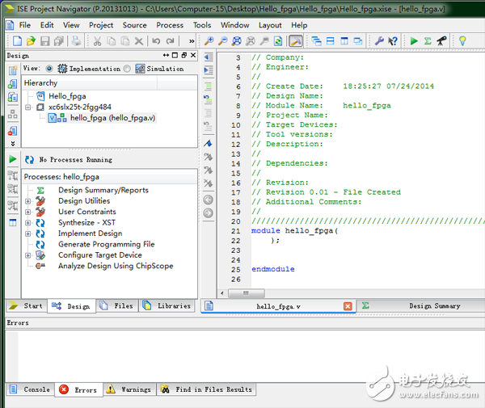Viewport: 485px width, 408px height.
Task: Expand the Synthesize - XST process
Action: (x=27, y=223)
